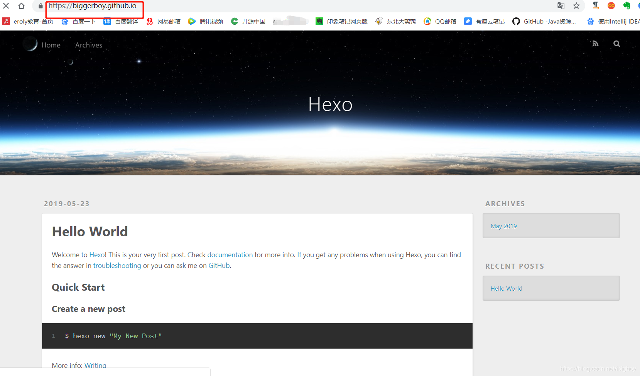Open Hello World in Recent Posts
The image size is (640, 376).
click(507, 288)
